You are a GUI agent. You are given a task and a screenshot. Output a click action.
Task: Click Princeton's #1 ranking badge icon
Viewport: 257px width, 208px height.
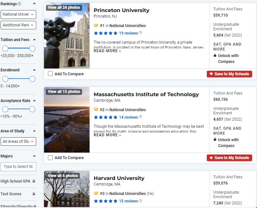tap(96, 25)
